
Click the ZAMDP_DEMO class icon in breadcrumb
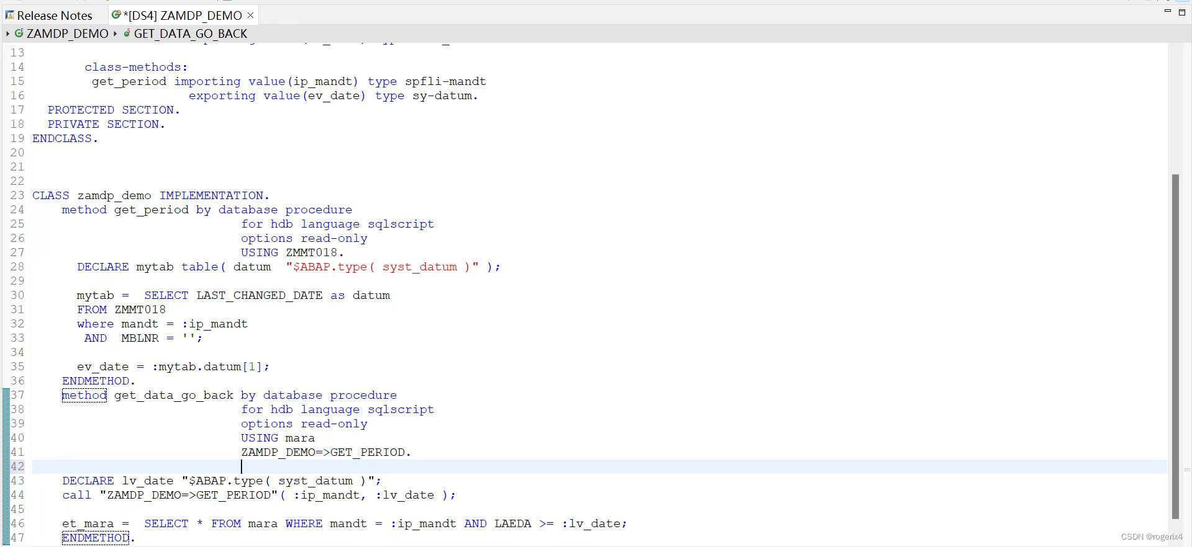point(19,33)
